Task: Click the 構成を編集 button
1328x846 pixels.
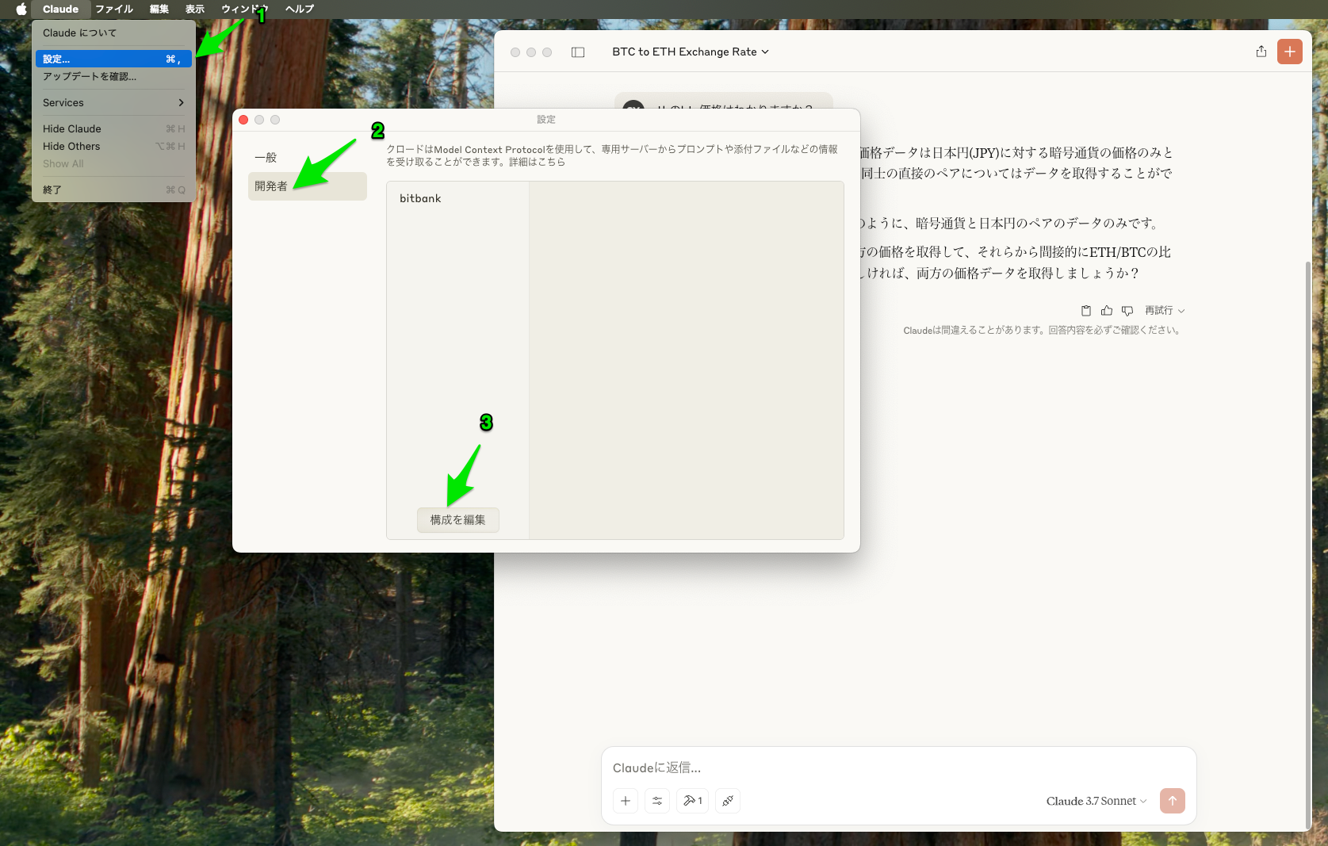Action: coord(457,520)
